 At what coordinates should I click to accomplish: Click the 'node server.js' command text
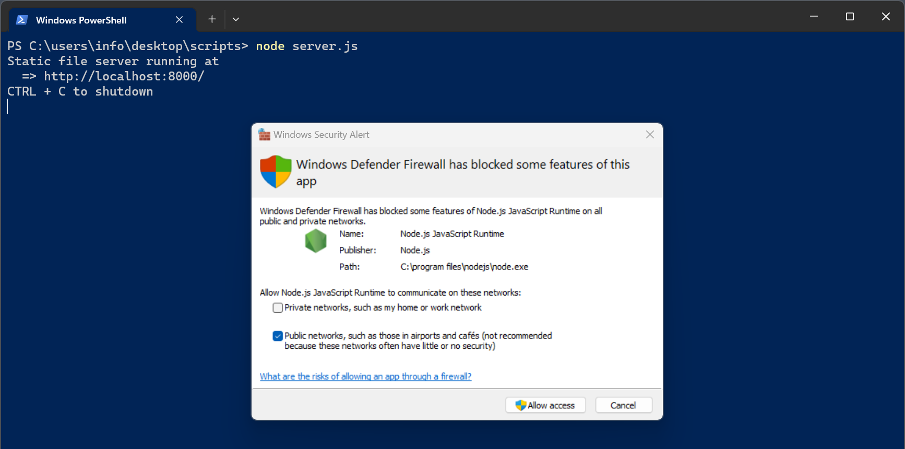[x=307, y=46]
